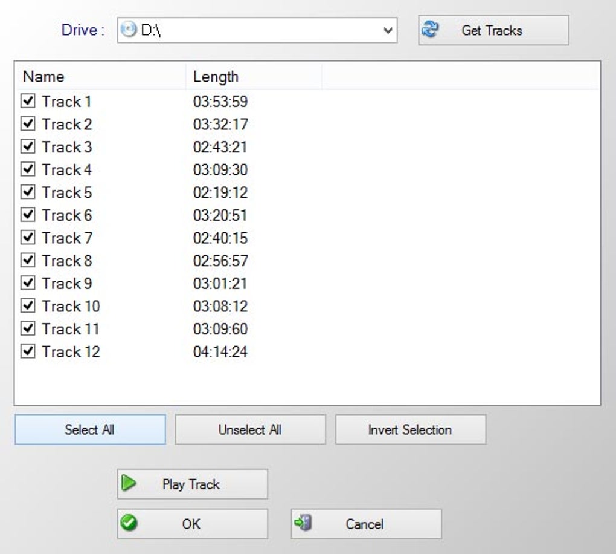Click the Play Track label
The width and height of the screenshot is (616, 554).
tap(191, 484)
